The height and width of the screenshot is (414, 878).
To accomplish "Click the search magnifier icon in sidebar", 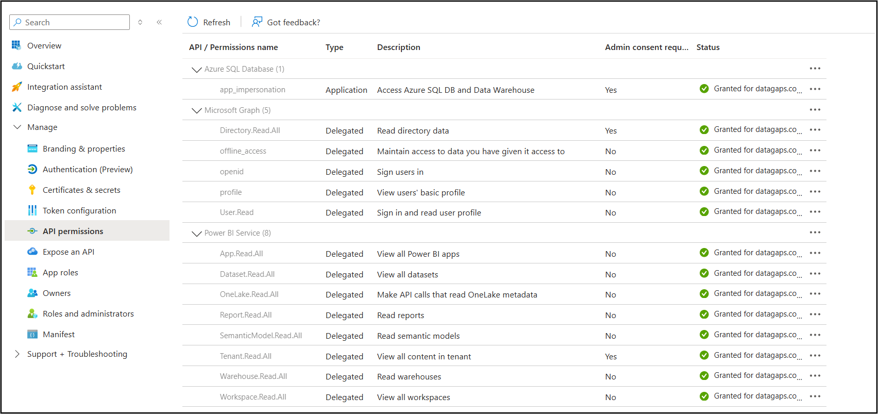I will point(18,22).
